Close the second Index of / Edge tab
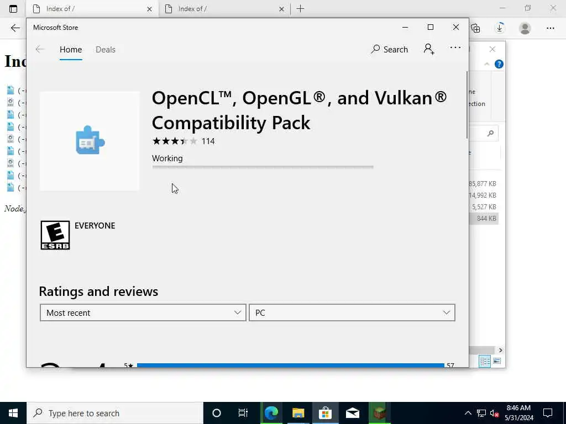566x424 pixels. [x=281, y=9]
